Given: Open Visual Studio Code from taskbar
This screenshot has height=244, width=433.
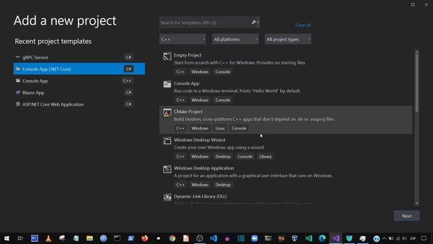Looking at the screenshot, I should pos(214,238).
